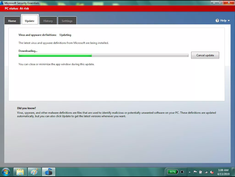Open the History tab
Image resolution: width=235 pixels, height=177 pixels.
click(48, 21)
